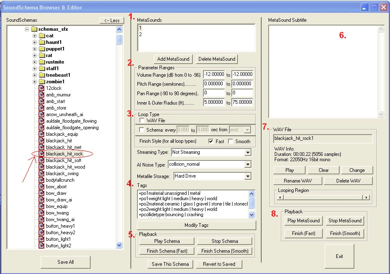Click the bodyfallcrunch schema icon
This screenshot has width=390, height=274.
pos(41,180)
